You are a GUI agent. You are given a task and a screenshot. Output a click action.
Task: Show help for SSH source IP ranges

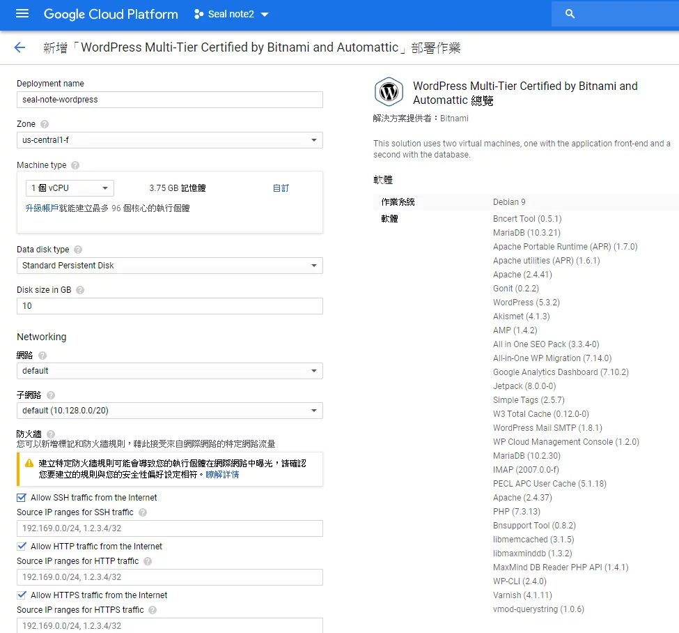coord(143,512)
